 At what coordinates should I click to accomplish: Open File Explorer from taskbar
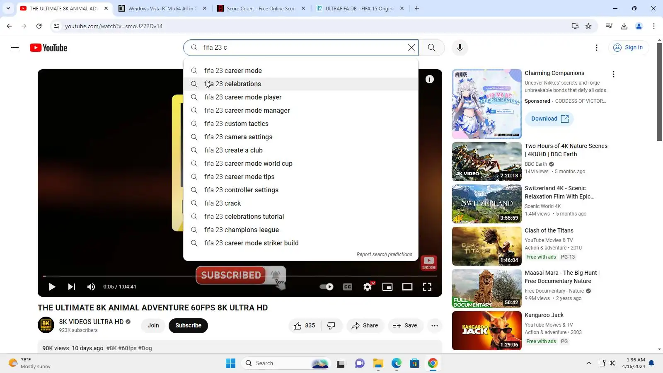coord(378,363)
